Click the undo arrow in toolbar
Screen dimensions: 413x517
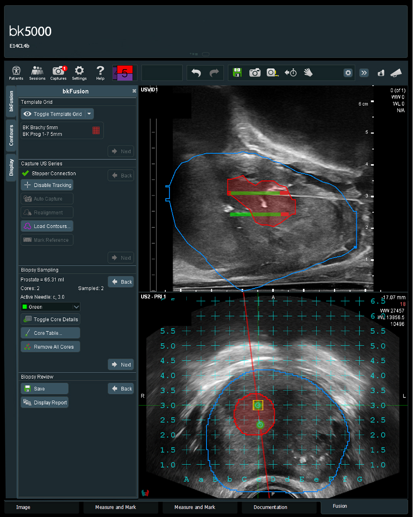click(x=196, y=73)
